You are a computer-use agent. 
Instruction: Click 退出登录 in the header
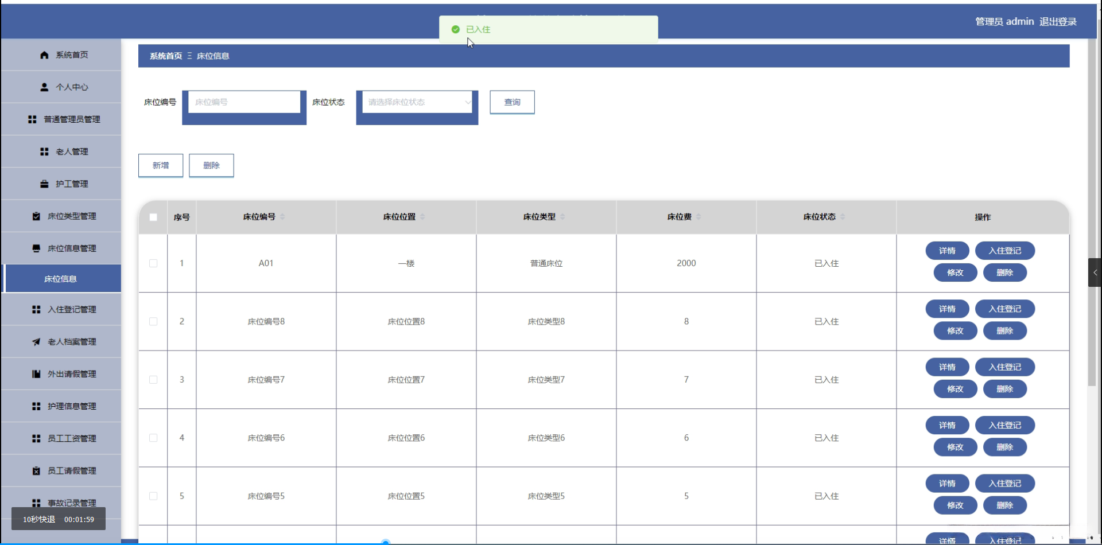pos(1058,22)
